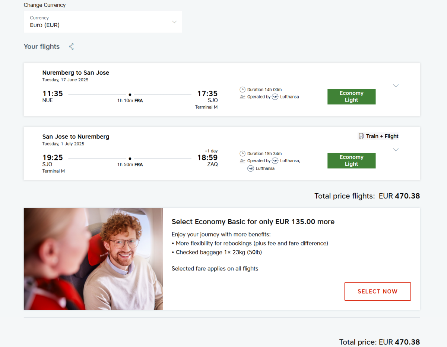Click Economy Light badge for Nuremberg to San Jose
Viewport: 447px width, 347px height.
(x=351, y=97)
